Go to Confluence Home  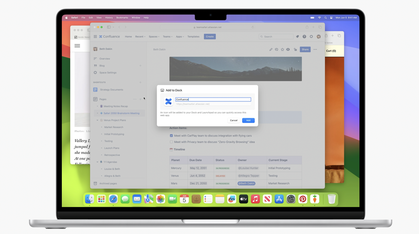coord(128,37)
